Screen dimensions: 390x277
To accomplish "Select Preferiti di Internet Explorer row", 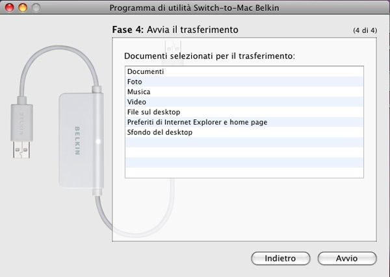I will click(x=197, y=122).
